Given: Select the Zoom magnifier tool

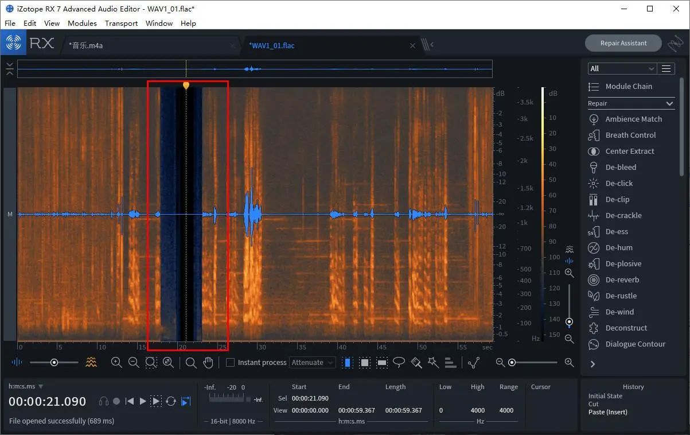Looking at the screenshot, I should tap(191, 362).
